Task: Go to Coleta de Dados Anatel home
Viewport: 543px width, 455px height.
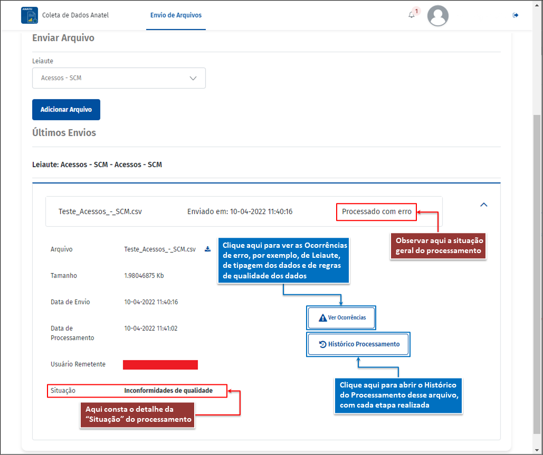Action: (x=75, y=15)
